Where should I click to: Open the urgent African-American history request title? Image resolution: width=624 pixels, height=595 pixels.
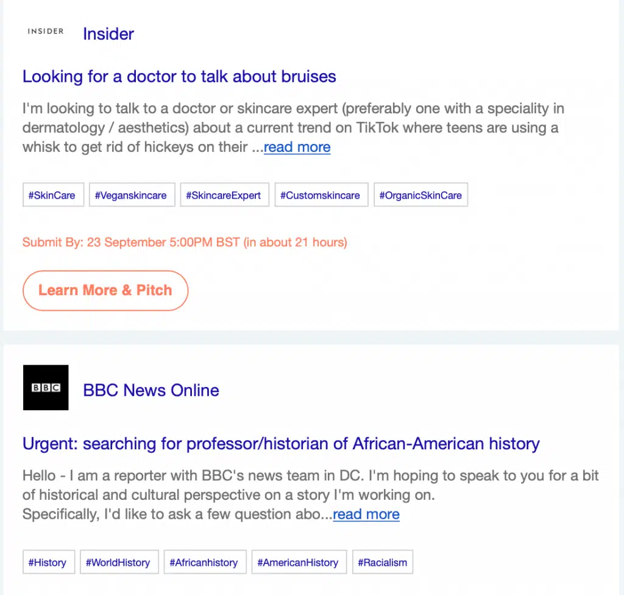coord(281,443)
